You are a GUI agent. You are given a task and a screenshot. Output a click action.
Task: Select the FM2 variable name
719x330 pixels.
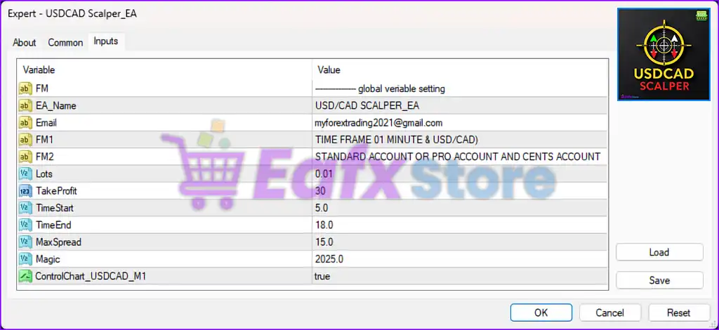[x=45, y=157]
